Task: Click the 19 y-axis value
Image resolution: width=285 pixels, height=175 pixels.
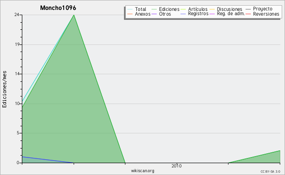Action: [x=17, y=44]
